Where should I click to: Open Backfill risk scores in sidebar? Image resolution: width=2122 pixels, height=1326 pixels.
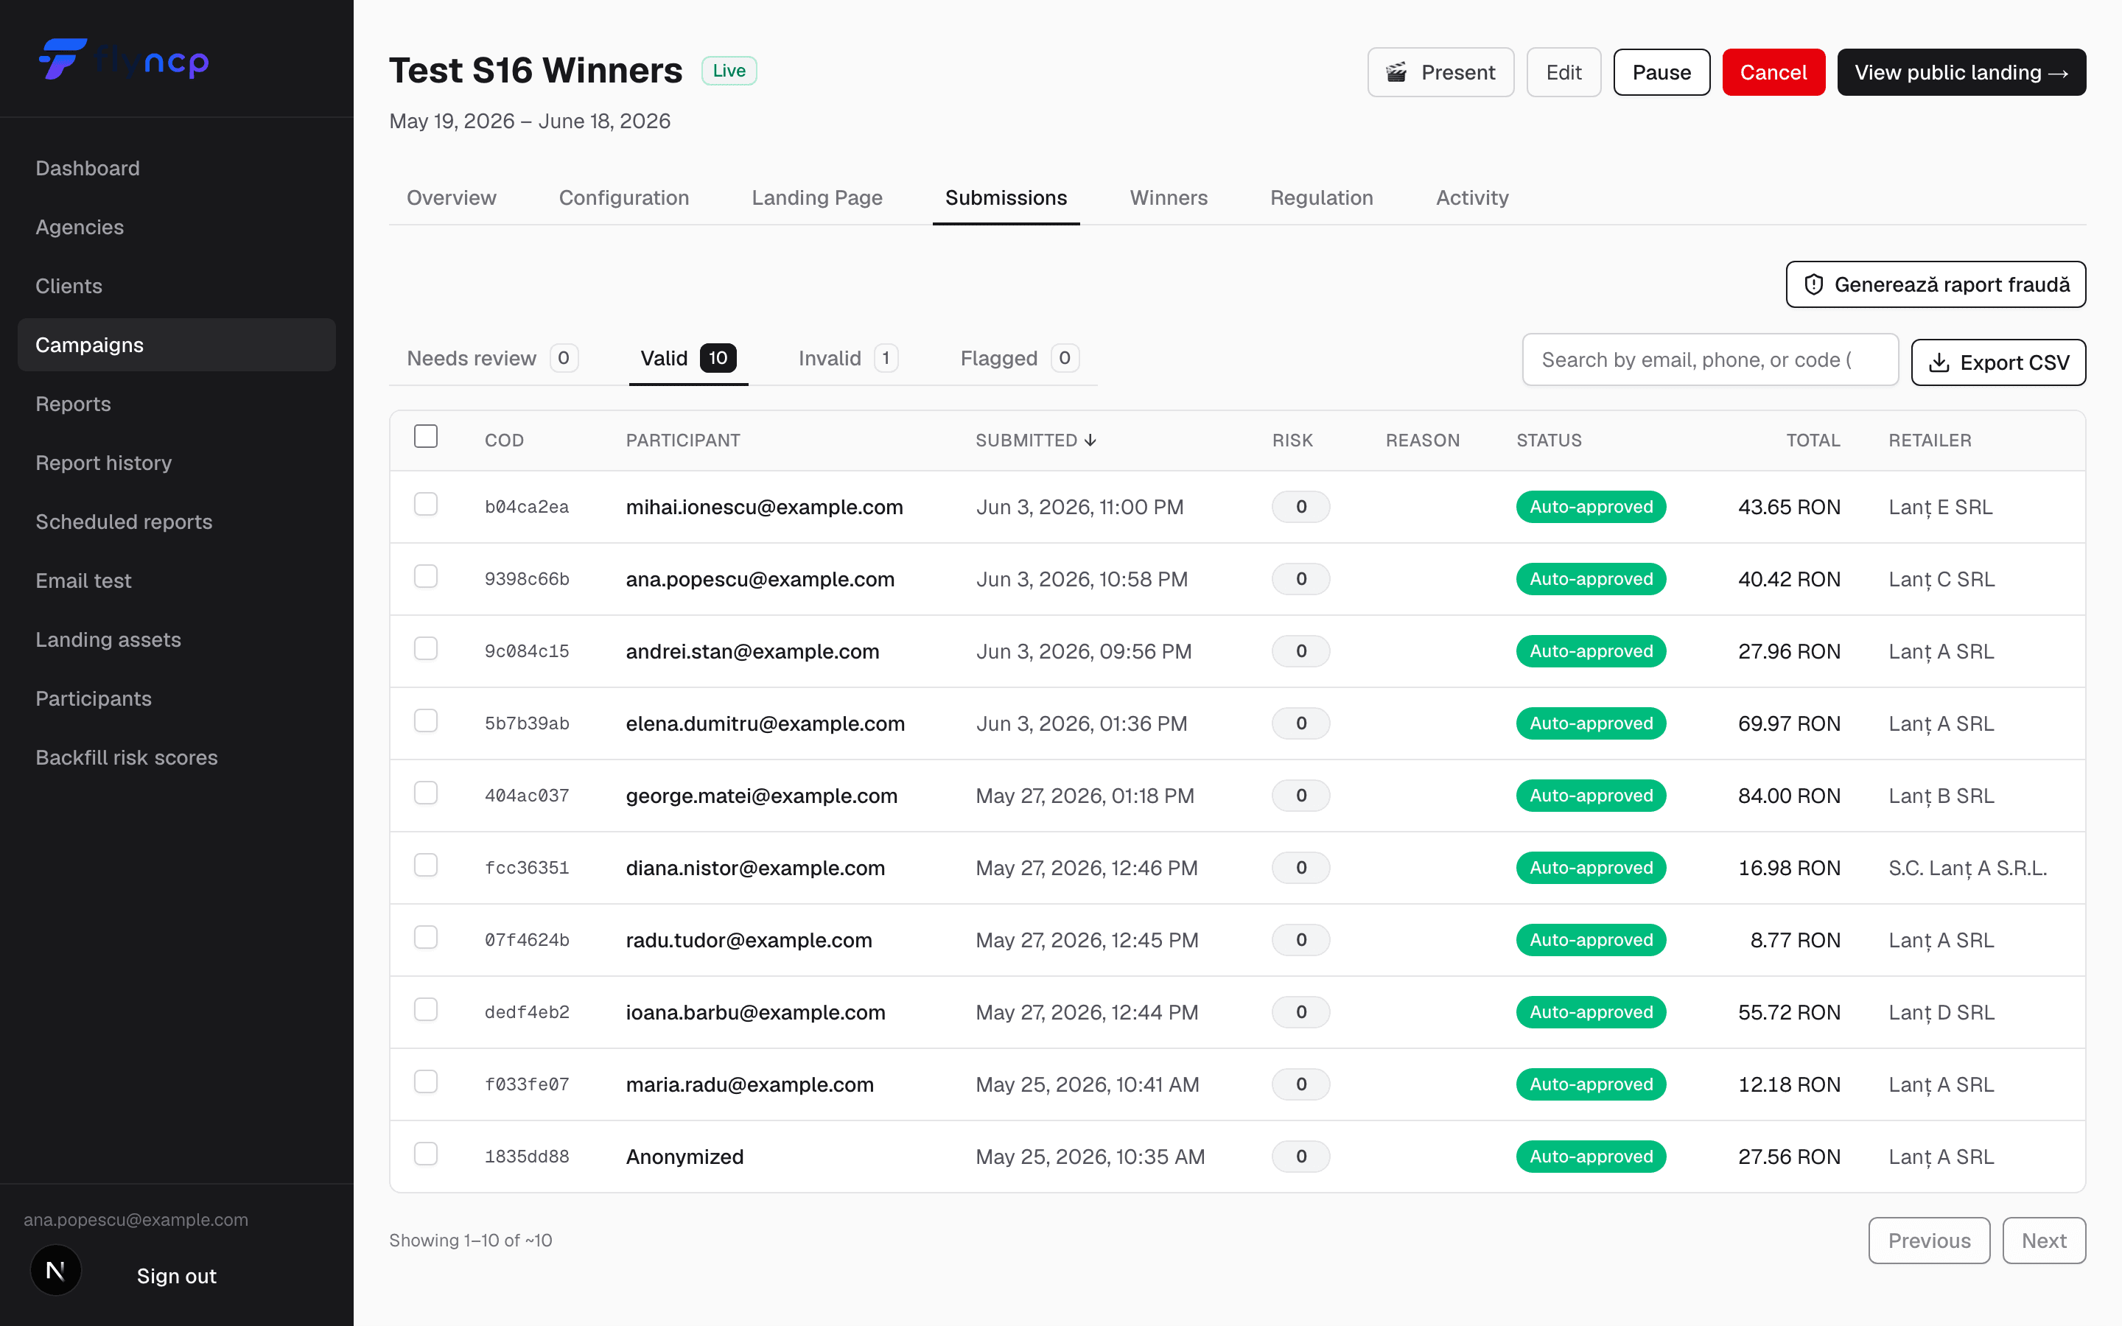click(x=176, y=758)
